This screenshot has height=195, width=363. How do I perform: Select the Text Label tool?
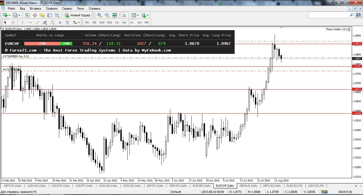coord(67,22)
